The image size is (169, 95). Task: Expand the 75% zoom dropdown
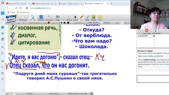[12, 94]
